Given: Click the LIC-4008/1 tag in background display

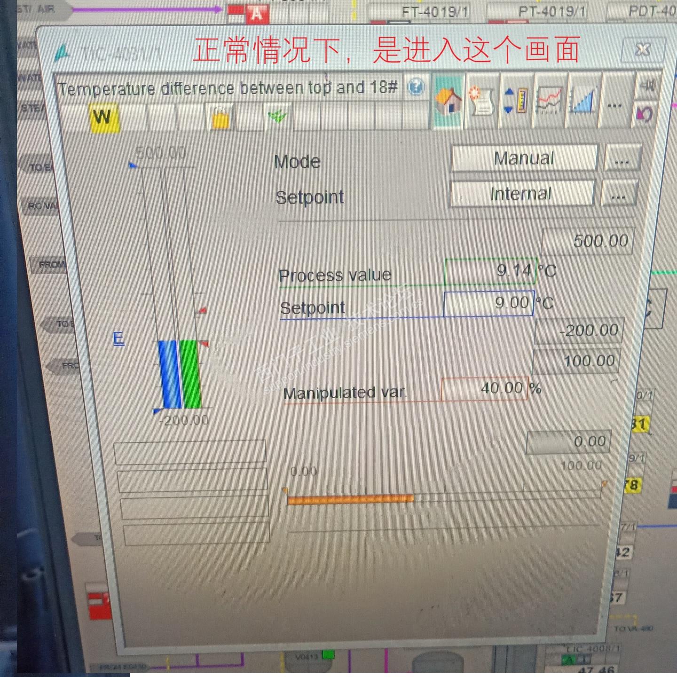Looking at the screenshot, I should 593,648.
